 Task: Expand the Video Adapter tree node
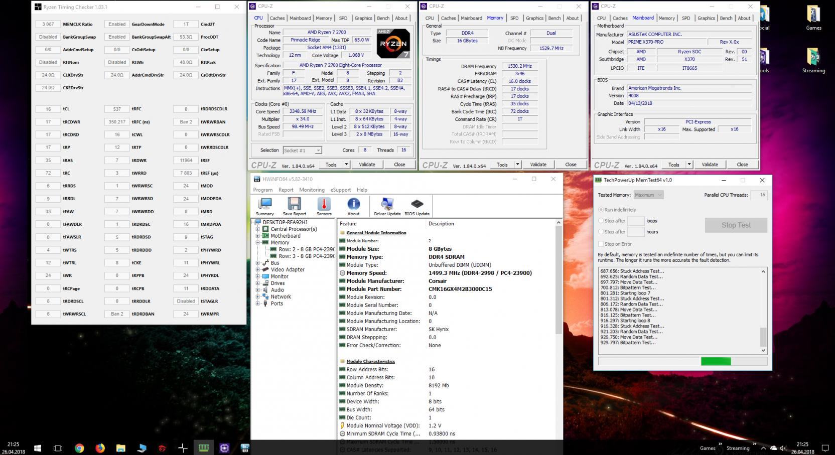(258, 269)
